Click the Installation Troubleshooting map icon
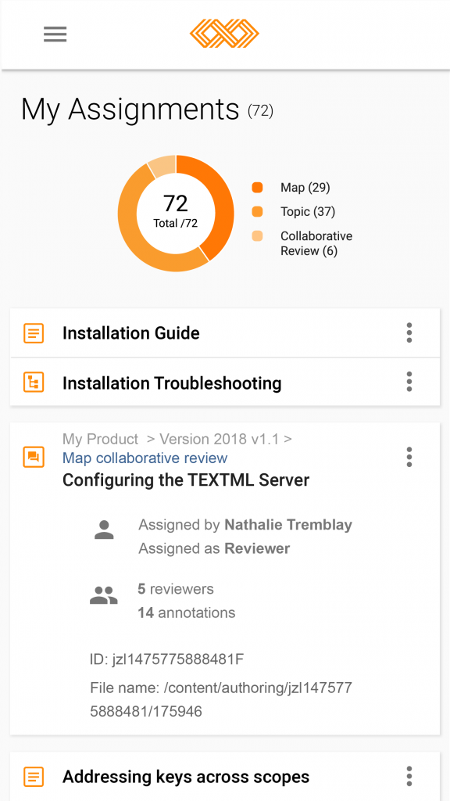This screenshot has height=801, width=450. [34, 382]
